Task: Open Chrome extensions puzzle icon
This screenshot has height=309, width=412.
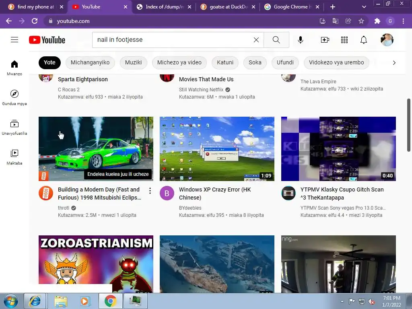Action: (x=377, y=21)
